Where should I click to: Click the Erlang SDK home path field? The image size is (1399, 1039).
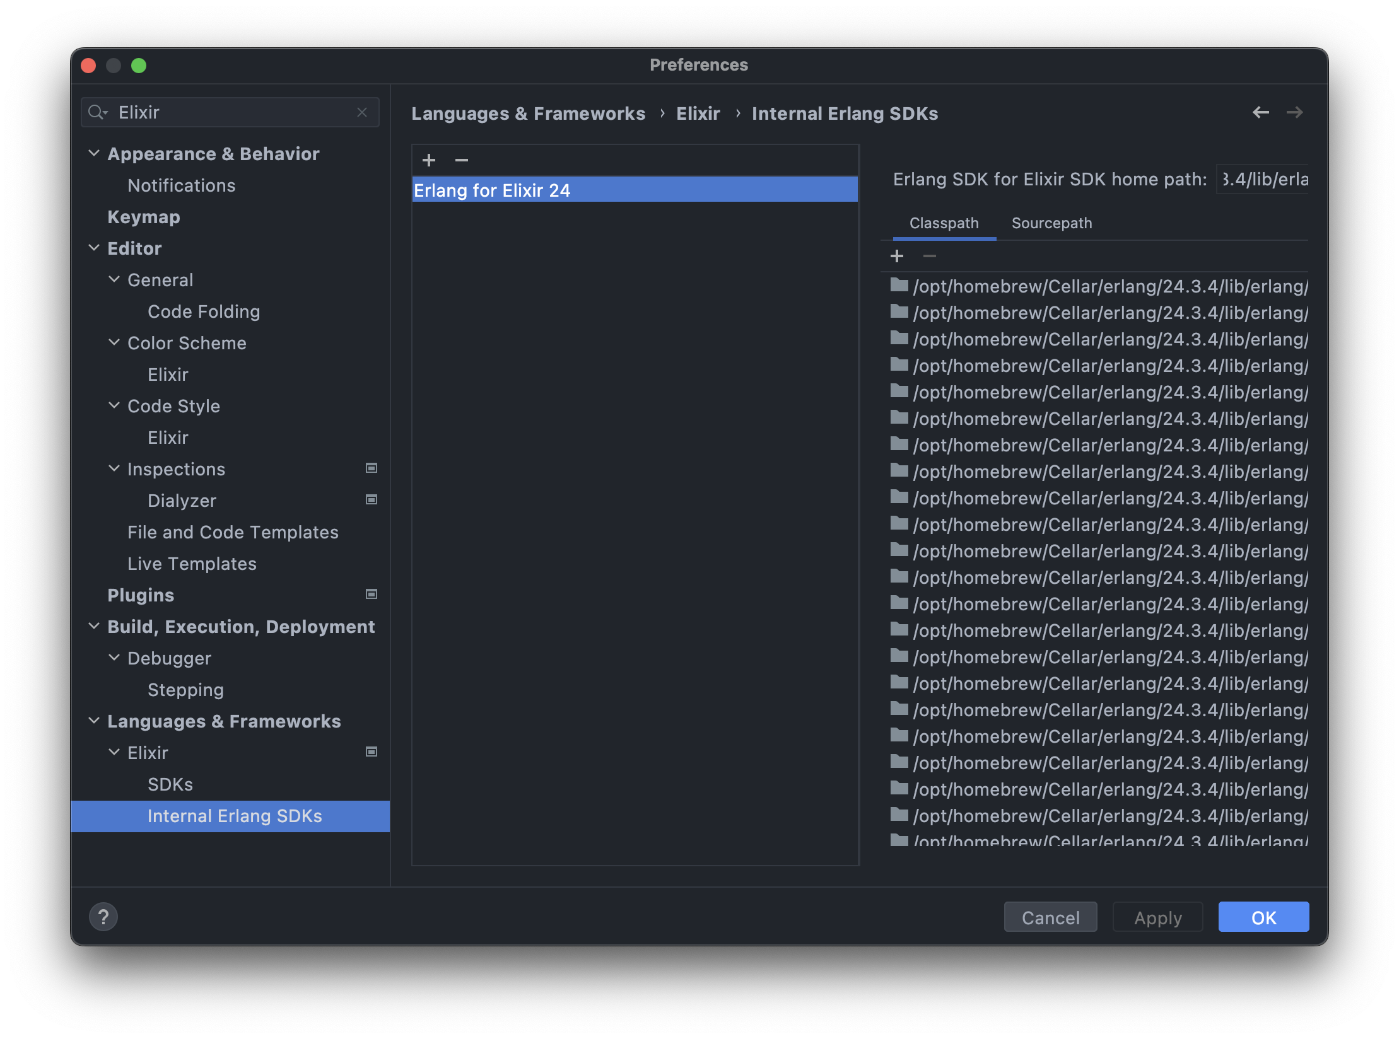(x=1262, y=179)
